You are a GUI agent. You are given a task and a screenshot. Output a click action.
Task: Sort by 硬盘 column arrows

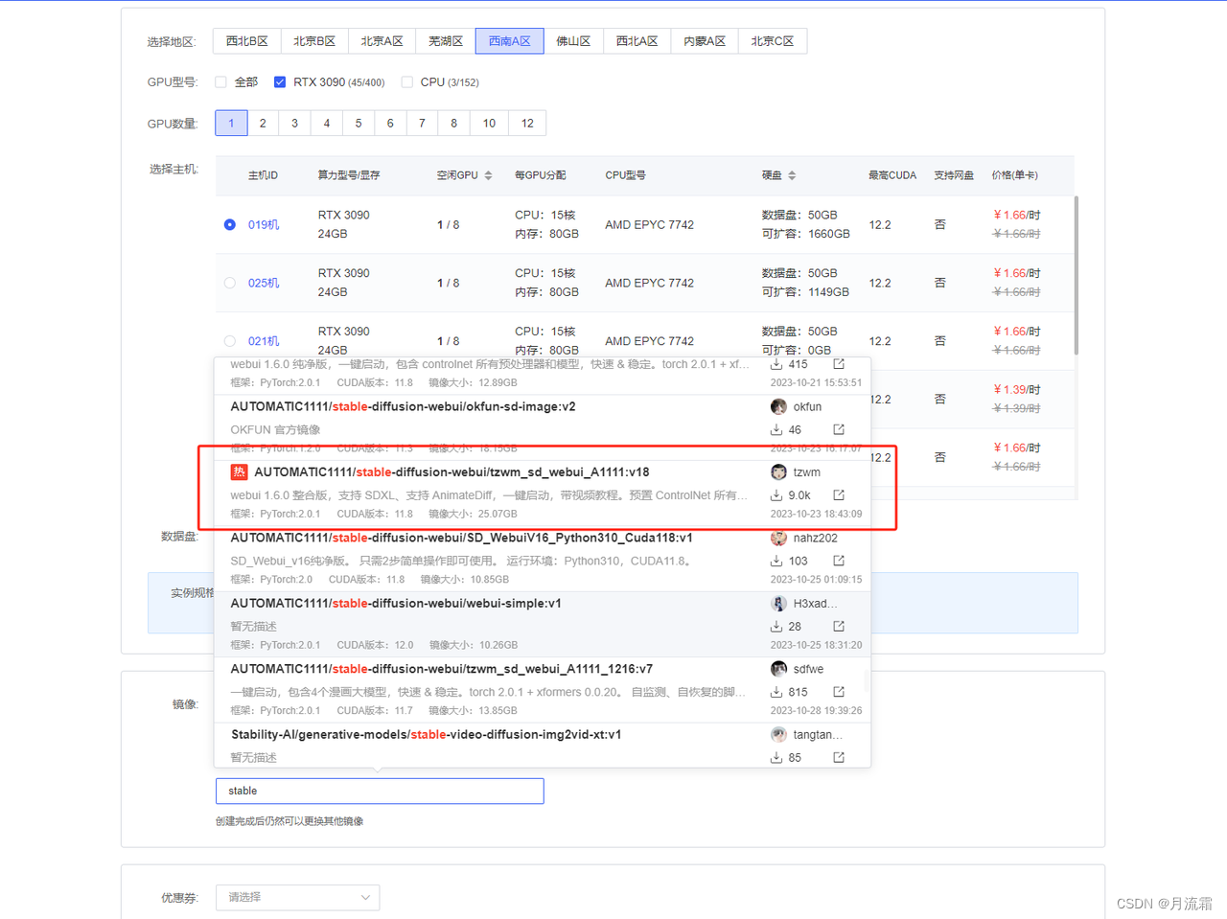click(x=792, y=175)
